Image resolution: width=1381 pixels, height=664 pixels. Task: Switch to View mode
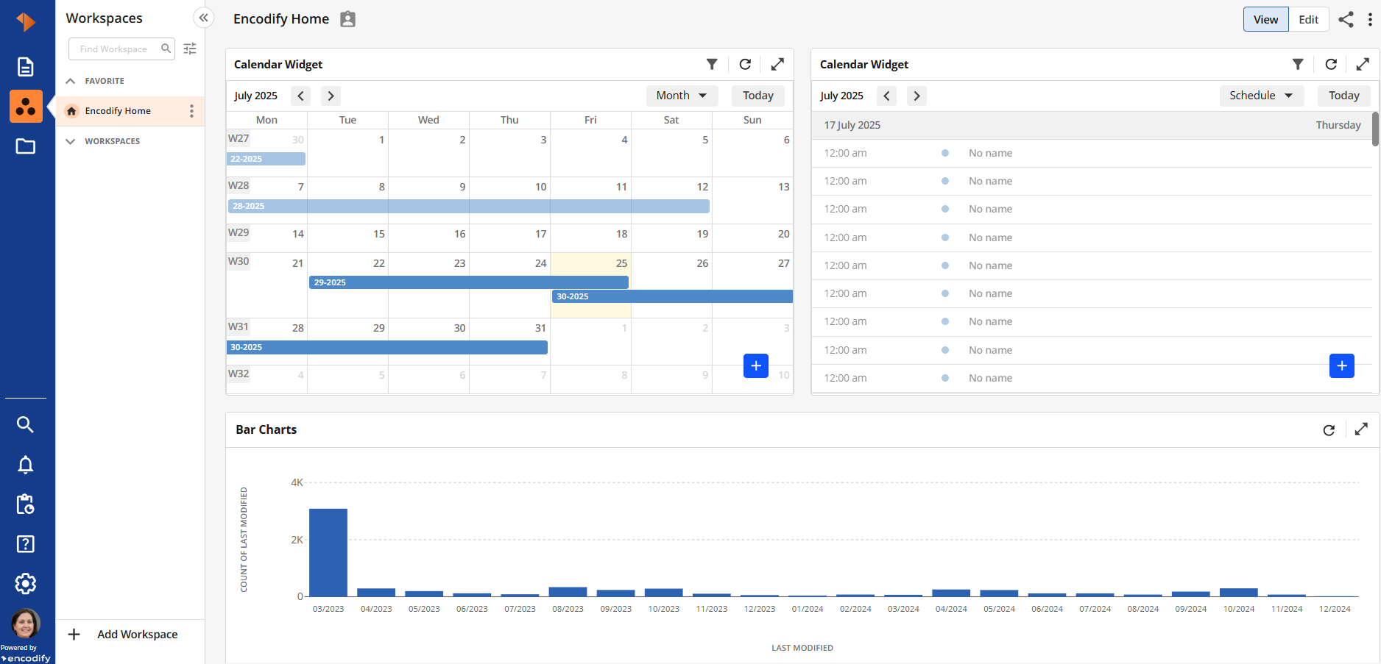pos(1266,19)
